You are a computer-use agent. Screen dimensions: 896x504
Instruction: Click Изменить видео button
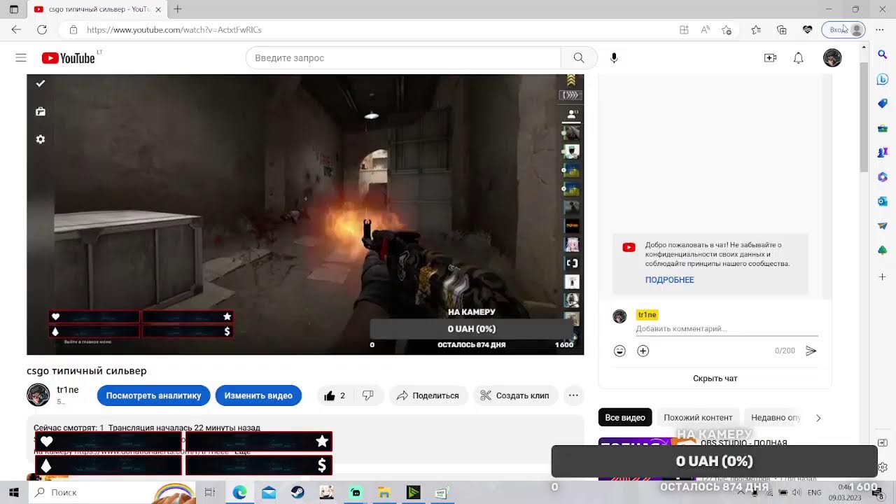pyautogui.click(x=258, y=395)
